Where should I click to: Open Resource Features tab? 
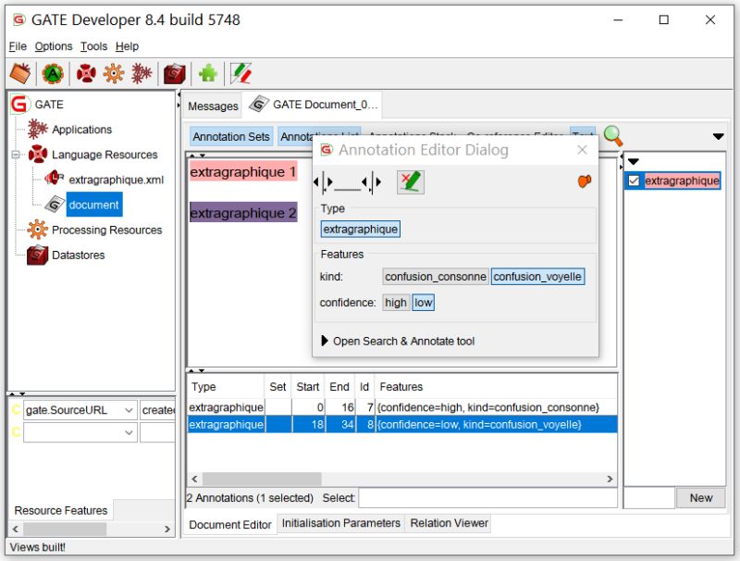coord(61,510)
